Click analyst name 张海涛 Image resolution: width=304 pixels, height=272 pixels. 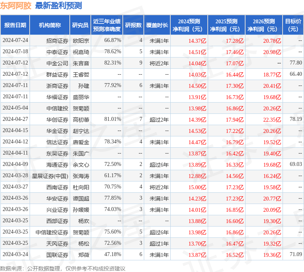(x=81, y=176)
